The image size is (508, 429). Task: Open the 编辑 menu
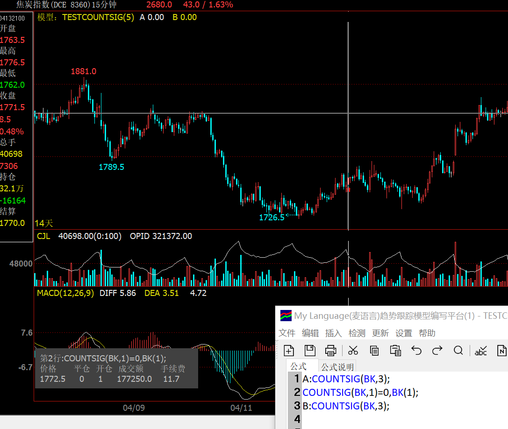tap(310, 333)
